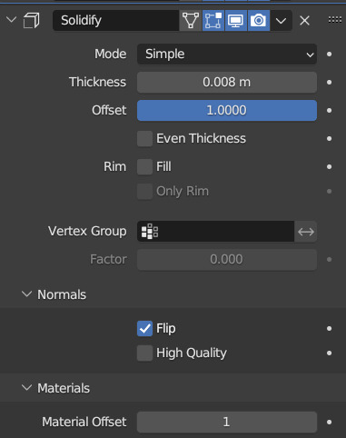Enable the Even Thickness checkbox
Viewport: 346px width, 438px height.
[x=144, y=139]
